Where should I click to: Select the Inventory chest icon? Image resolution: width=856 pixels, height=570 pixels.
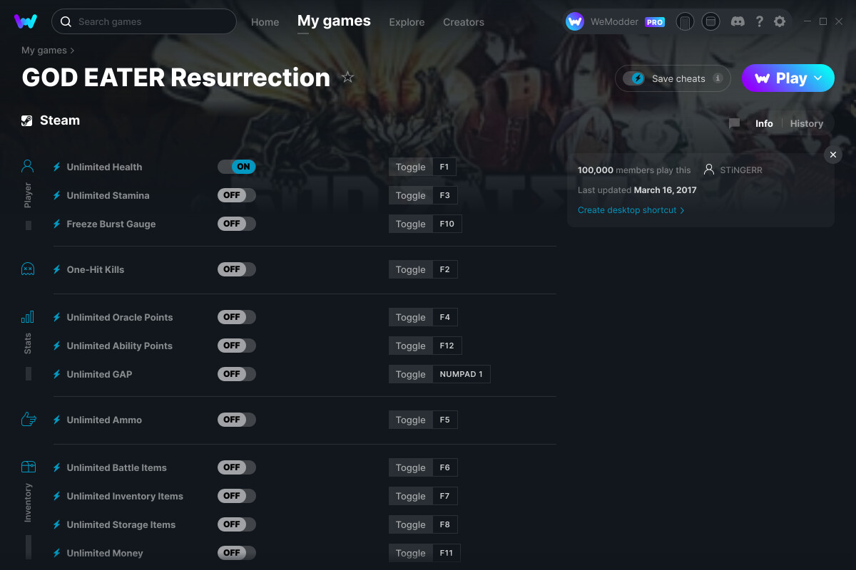[29, 467]
